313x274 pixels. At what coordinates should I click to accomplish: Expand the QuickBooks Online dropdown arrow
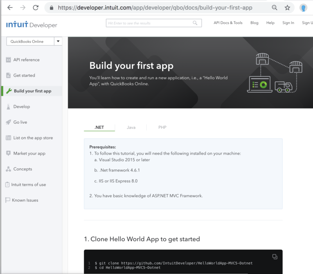point(58,41)
